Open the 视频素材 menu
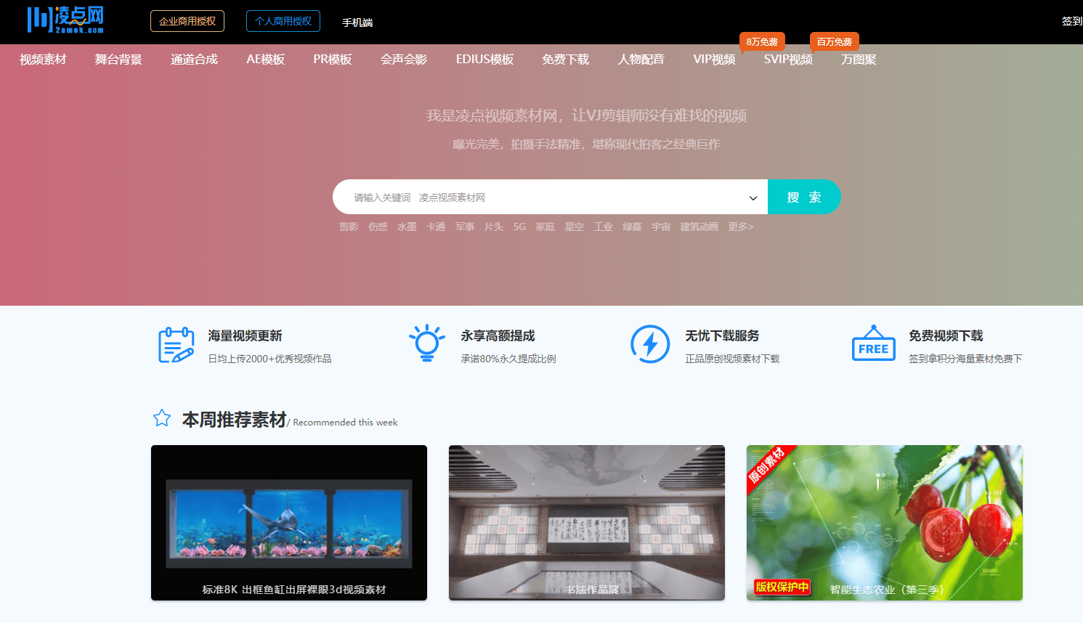Image resolution: width=1083 pixels, height=623 pixels. (43, 60)
